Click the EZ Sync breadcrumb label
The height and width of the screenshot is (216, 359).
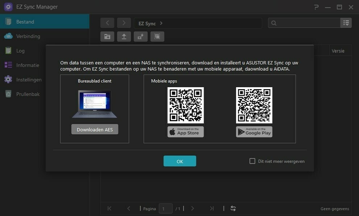pyautogui.click(x=147, y=24)
